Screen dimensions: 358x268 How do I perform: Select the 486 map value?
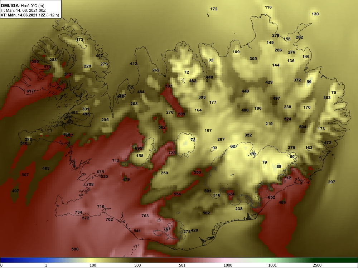(282, 202)
